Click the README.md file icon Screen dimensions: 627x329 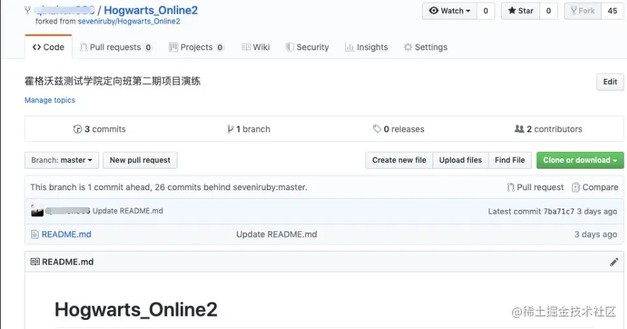tap(35, 235)
